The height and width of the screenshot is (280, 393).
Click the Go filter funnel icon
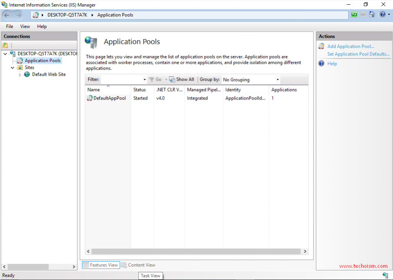[x=151, y=80]
